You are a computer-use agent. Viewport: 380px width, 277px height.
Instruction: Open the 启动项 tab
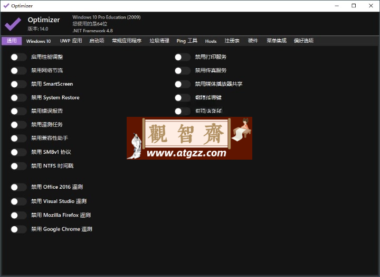click(x=97, y=41)
